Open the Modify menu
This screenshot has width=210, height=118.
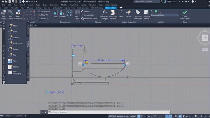(64, 5)
